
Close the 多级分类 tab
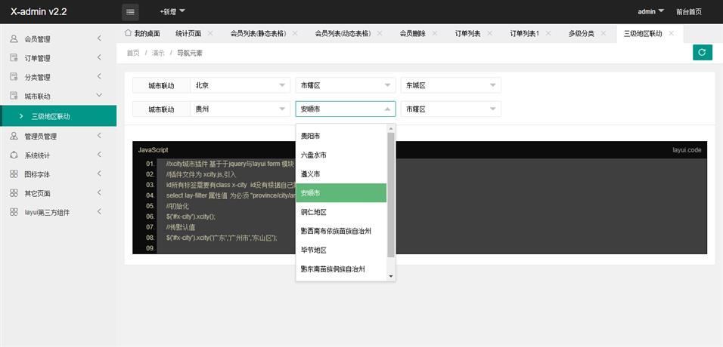click(604, 34)
